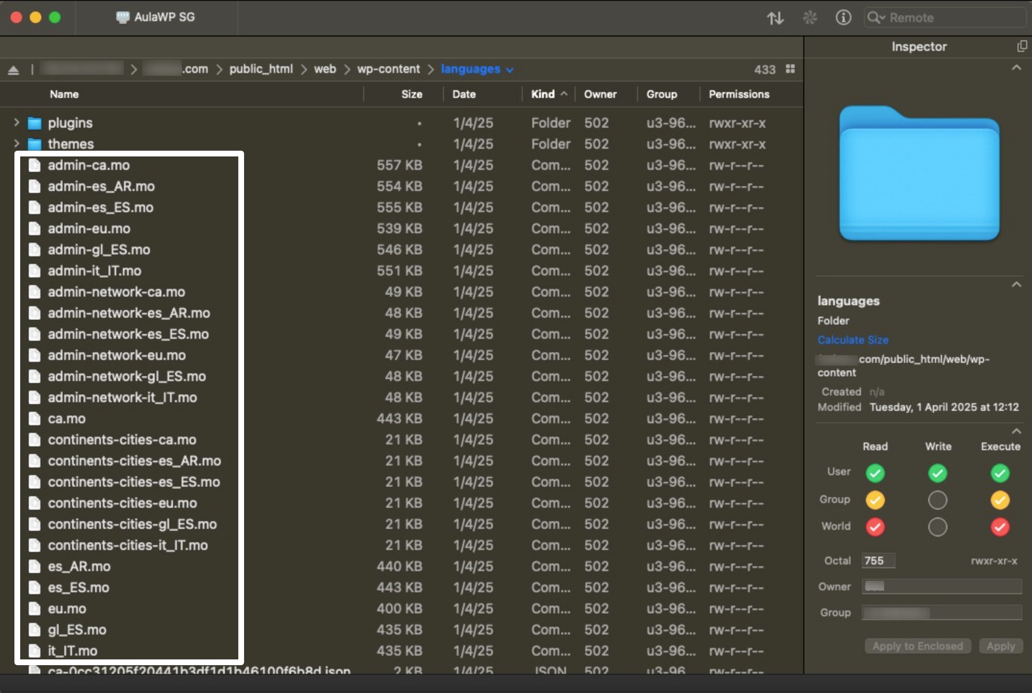Click the eject disconnect icon in path bar
Viewport: 1032px width, 693px height.
click(13, 70)
